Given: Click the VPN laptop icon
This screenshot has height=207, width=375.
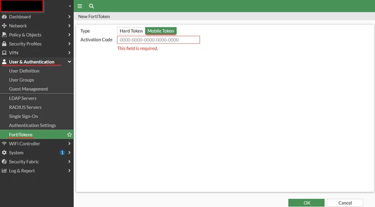Looking at the screenshot, I should coord(4,53).
